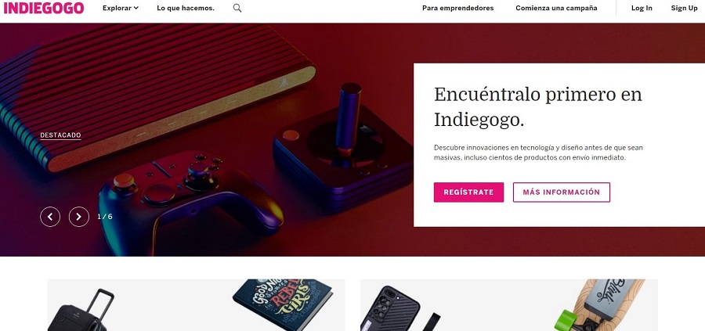Click the MÁS INFORMACIÓN button

coord(561,192)
